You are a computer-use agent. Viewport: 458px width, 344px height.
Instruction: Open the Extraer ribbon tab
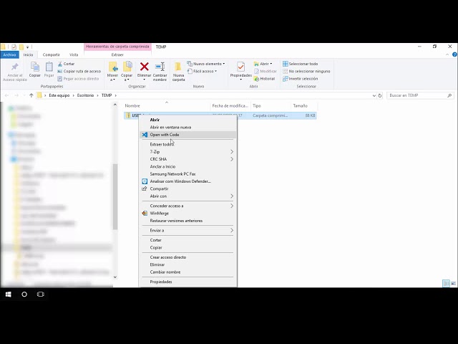click(117, 54)
